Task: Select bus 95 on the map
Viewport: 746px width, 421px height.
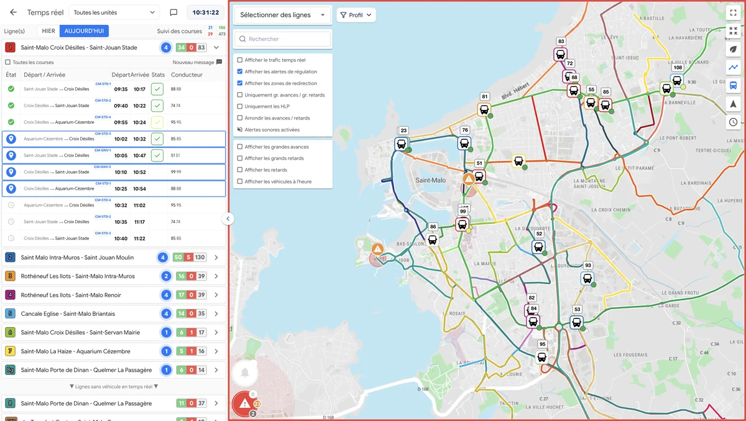Action: (541, 358)
